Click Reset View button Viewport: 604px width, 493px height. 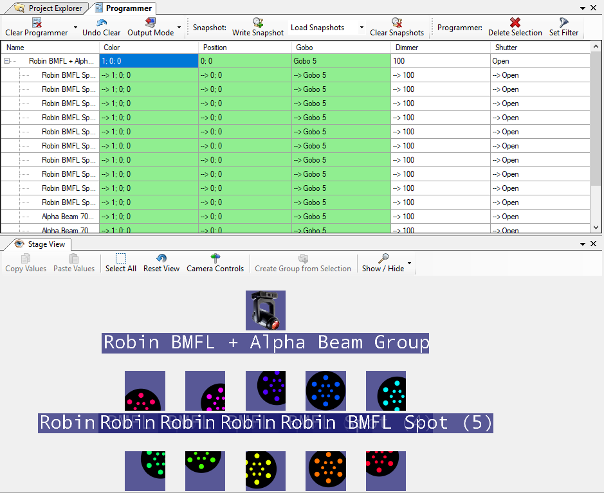click(161, 264)
